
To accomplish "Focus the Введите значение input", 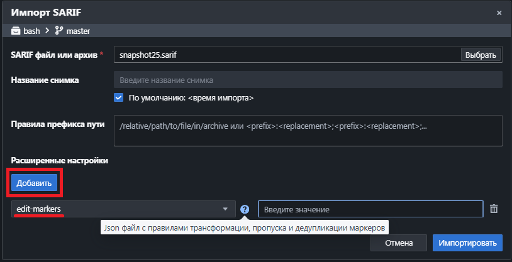I will 370,209.
